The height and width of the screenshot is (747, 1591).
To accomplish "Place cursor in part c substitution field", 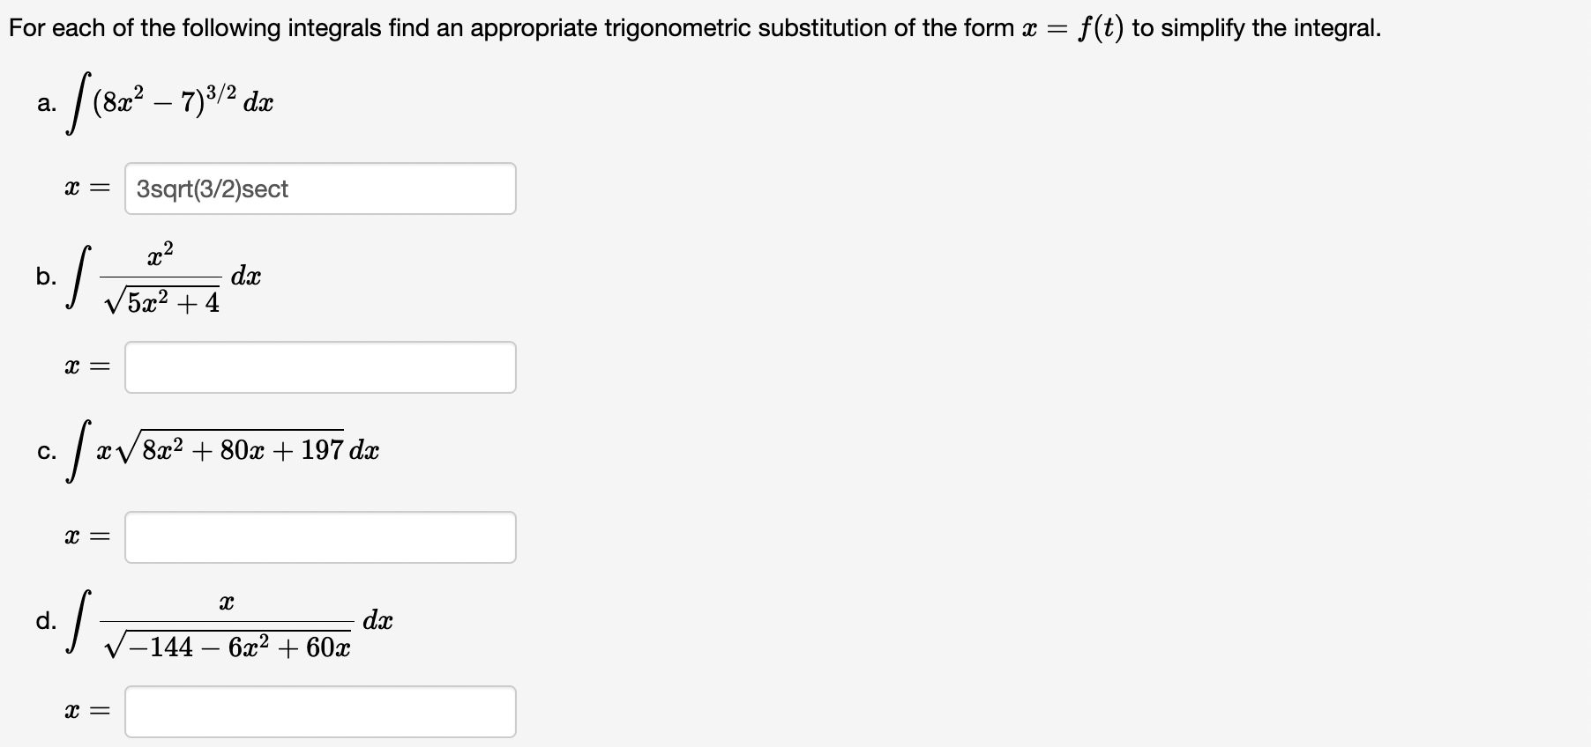I will pyautogui.click(x=320, y=537).
